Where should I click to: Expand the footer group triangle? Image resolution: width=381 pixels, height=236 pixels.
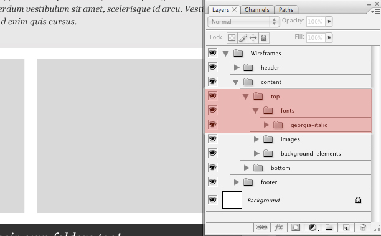tap(237, 182)
